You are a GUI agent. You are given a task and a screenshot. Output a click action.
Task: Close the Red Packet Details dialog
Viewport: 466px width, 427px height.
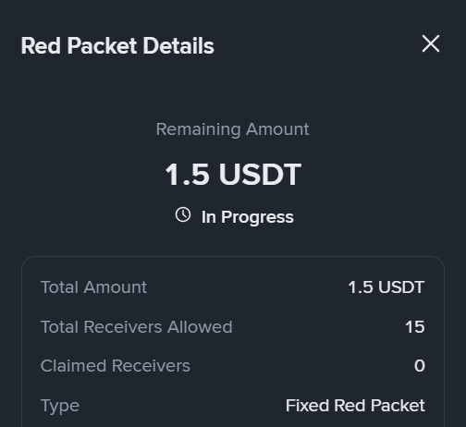431,43
